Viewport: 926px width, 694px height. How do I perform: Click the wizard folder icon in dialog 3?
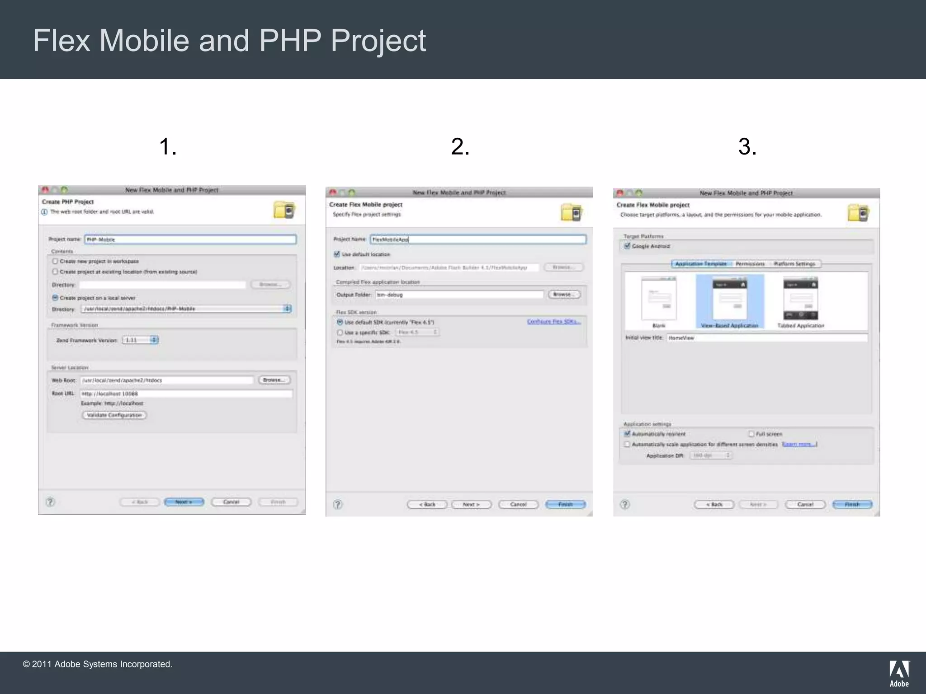point(859,212)
